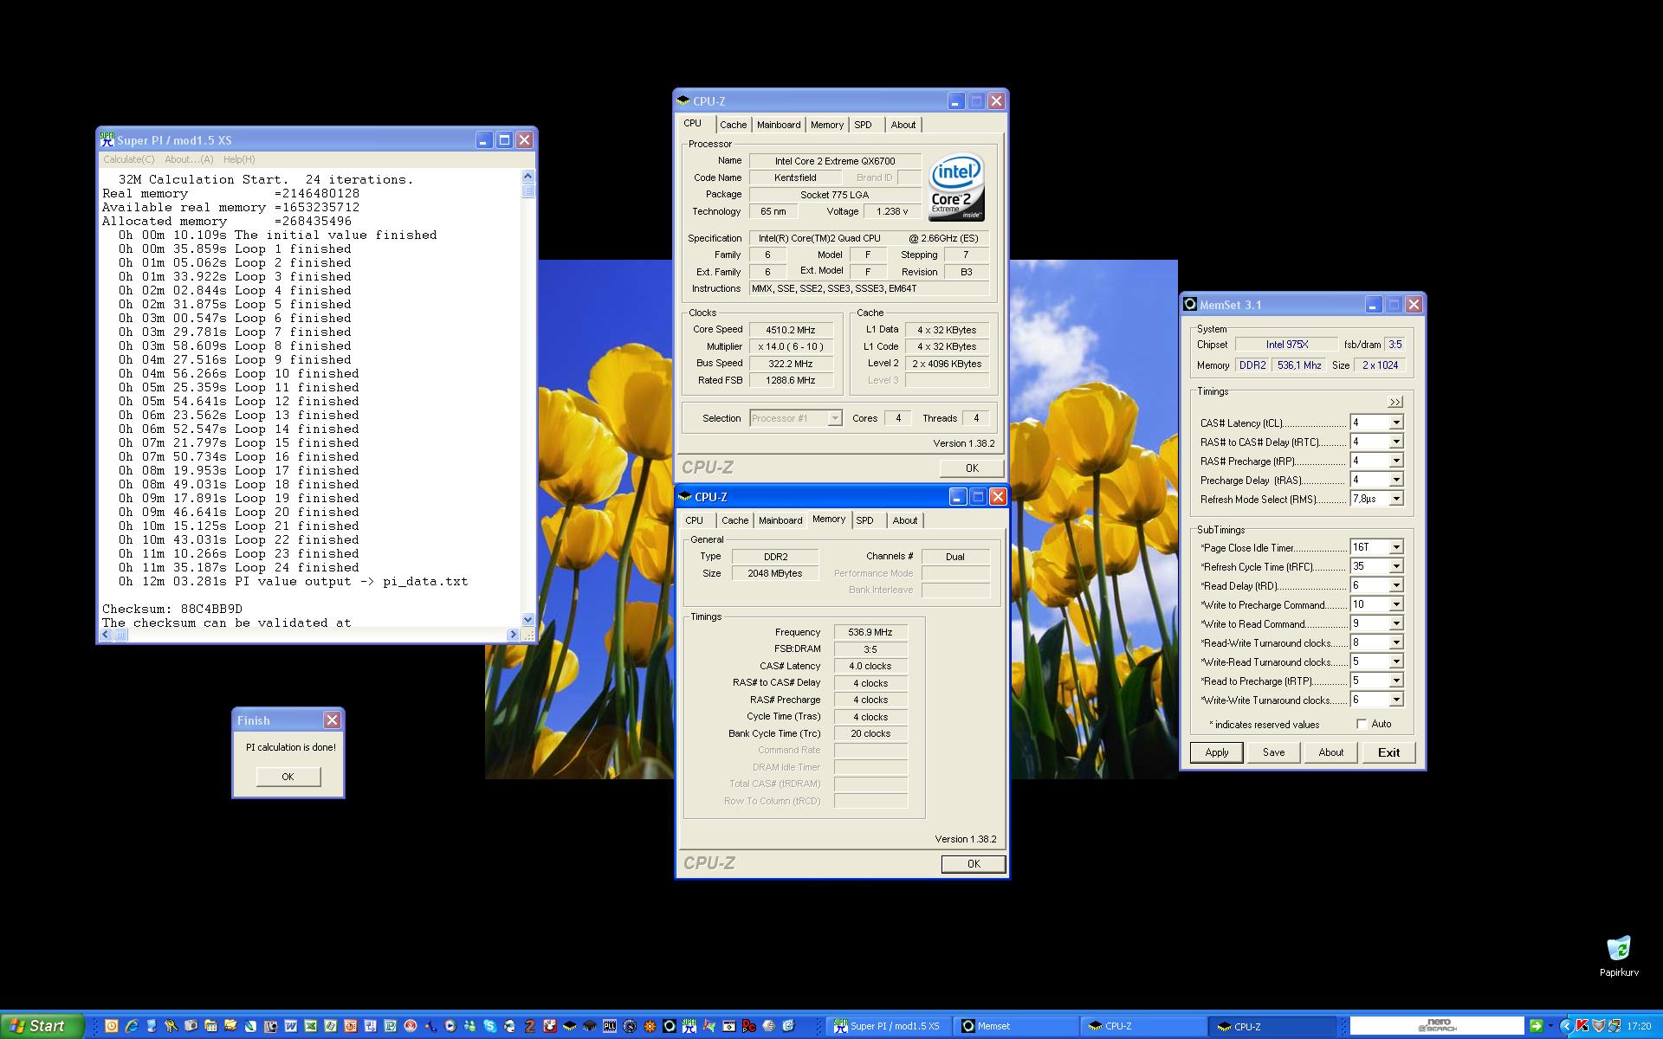Open the red number 2 quick launch icon

529,1026
